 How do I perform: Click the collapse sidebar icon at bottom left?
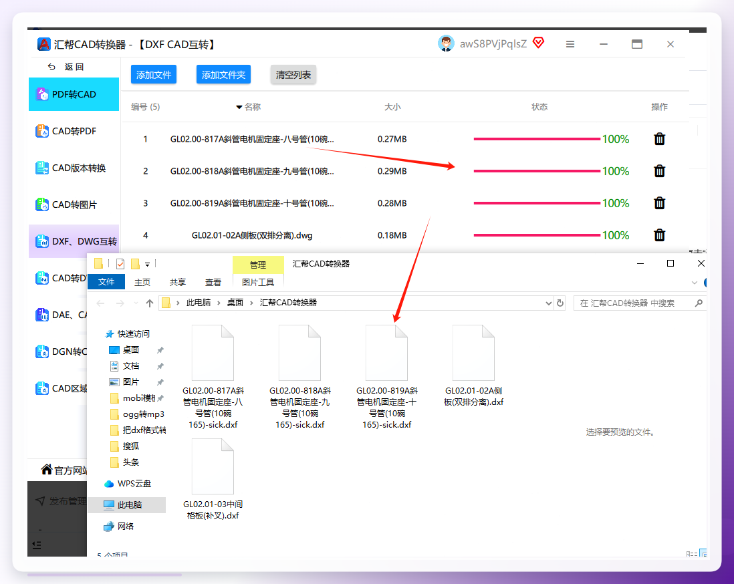click(x=37, y=545)
